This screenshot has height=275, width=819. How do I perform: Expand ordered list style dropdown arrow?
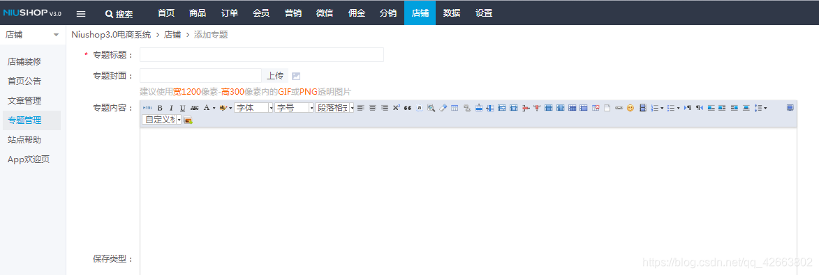(x=662, y=108)
